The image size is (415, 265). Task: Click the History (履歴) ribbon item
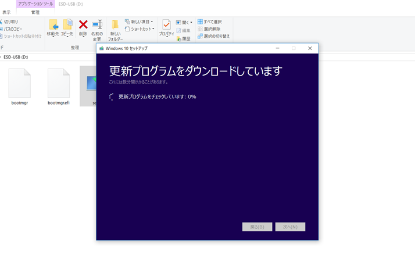pos(184,39)
